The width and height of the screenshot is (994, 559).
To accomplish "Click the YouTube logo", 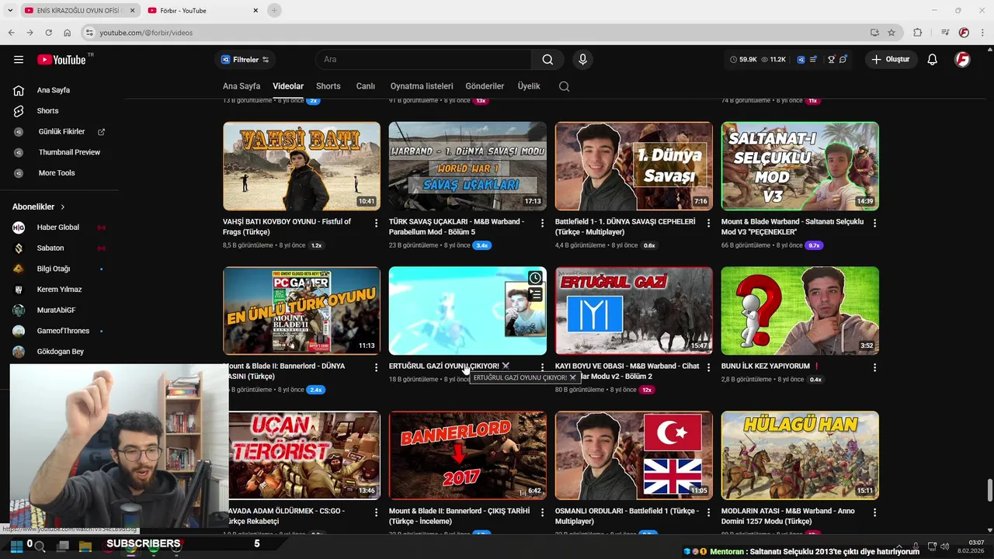I will [61, 60].
